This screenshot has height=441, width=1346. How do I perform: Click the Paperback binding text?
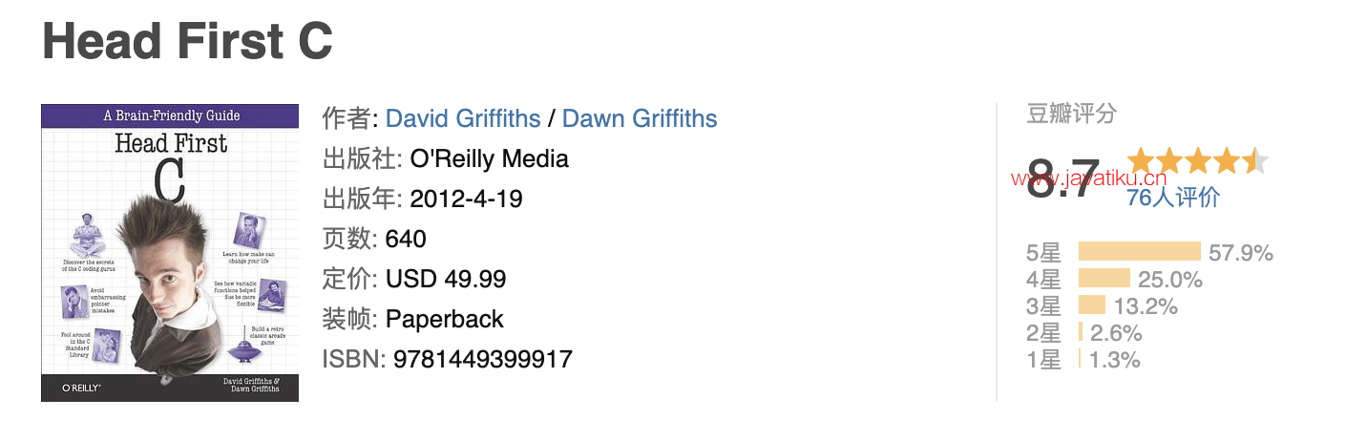click(x=445, y=319)
